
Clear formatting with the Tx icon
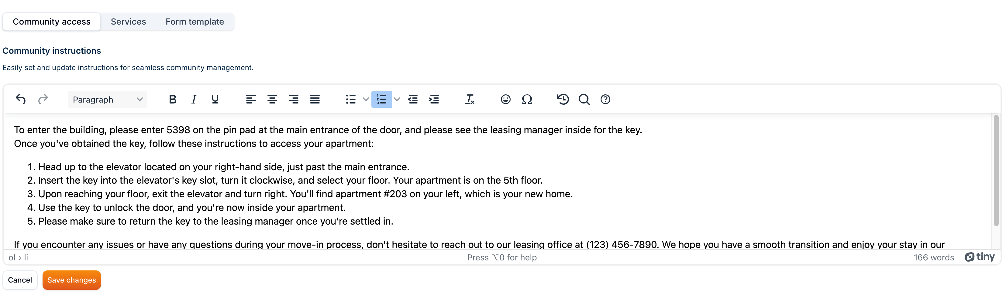click(469, 100)
